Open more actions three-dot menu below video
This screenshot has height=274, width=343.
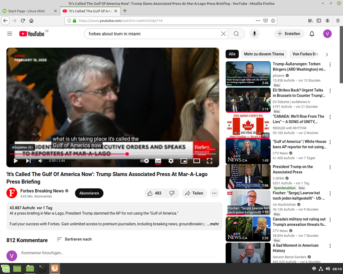click(214, 193)
